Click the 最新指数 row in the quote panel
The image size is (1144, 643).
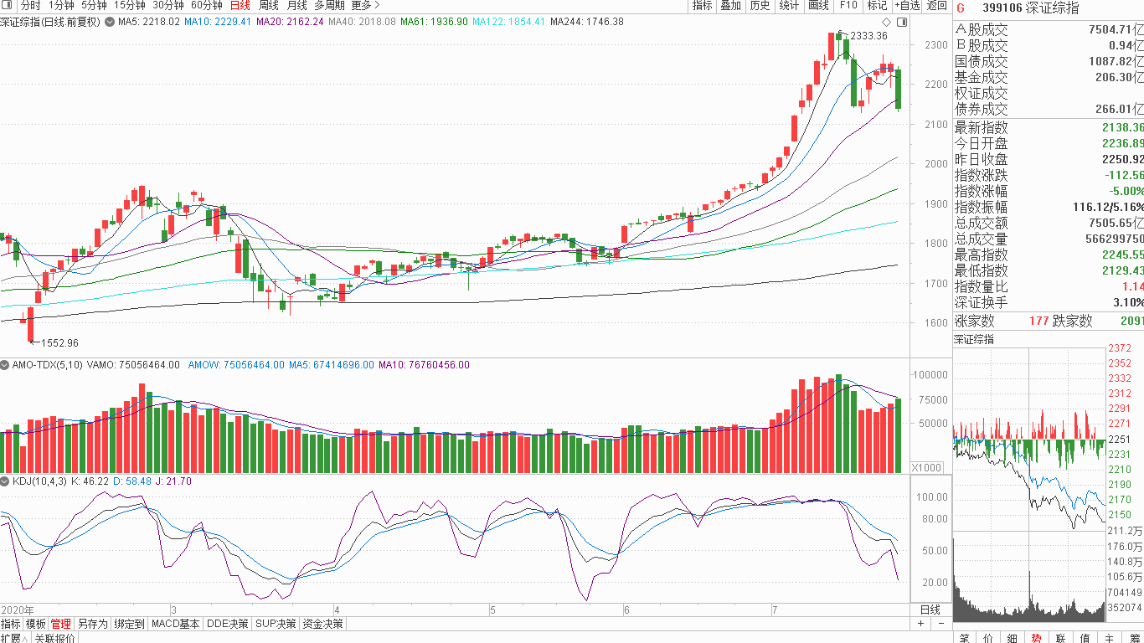(x=1049, y=127)
